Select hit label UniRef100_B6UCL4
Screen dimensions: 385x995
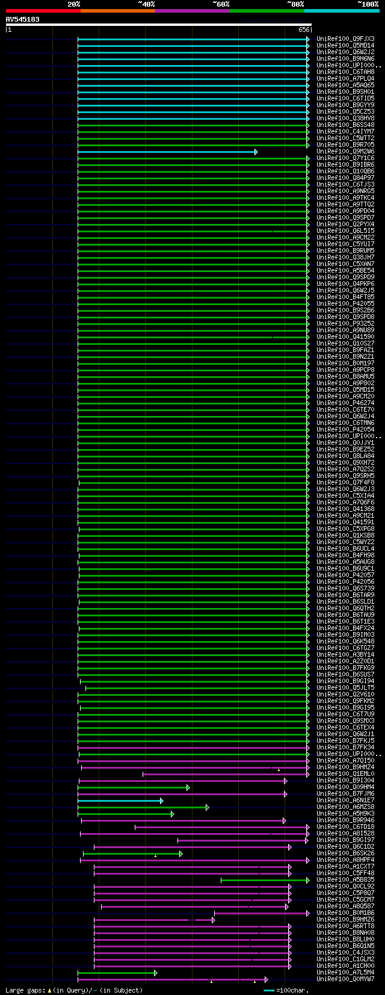click(345, 548)
